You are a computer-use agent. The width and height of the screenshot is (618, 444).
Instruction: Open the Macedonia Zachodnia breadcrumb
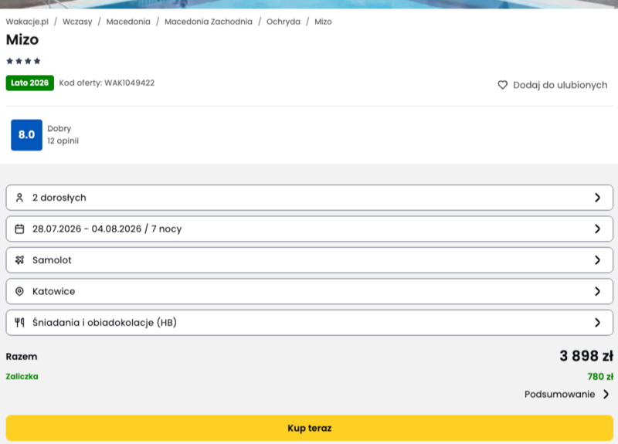(209, 22)
